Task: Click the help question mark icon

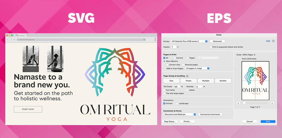Action: pyautogui.click(x=273, y=41)
